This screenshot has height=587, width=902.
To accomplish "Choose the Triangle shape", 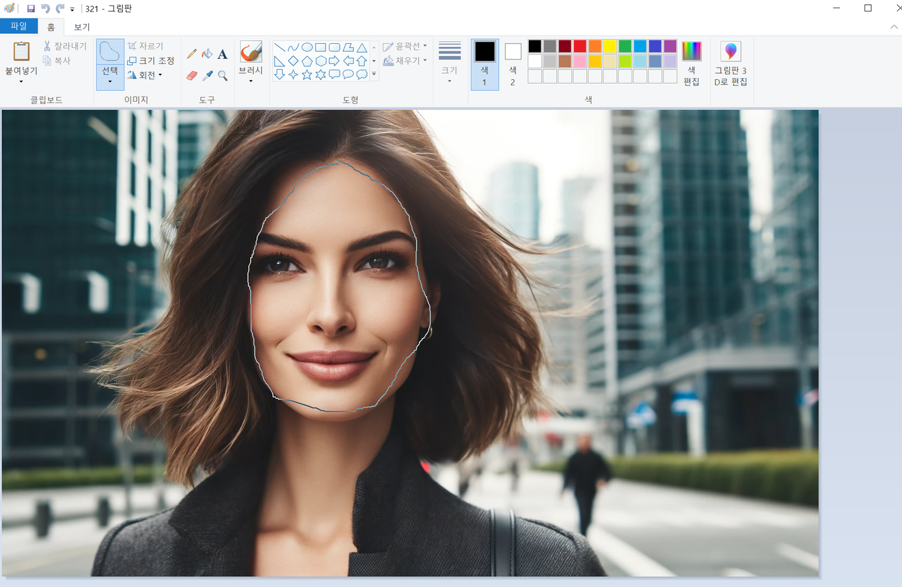I will (361, 47).
